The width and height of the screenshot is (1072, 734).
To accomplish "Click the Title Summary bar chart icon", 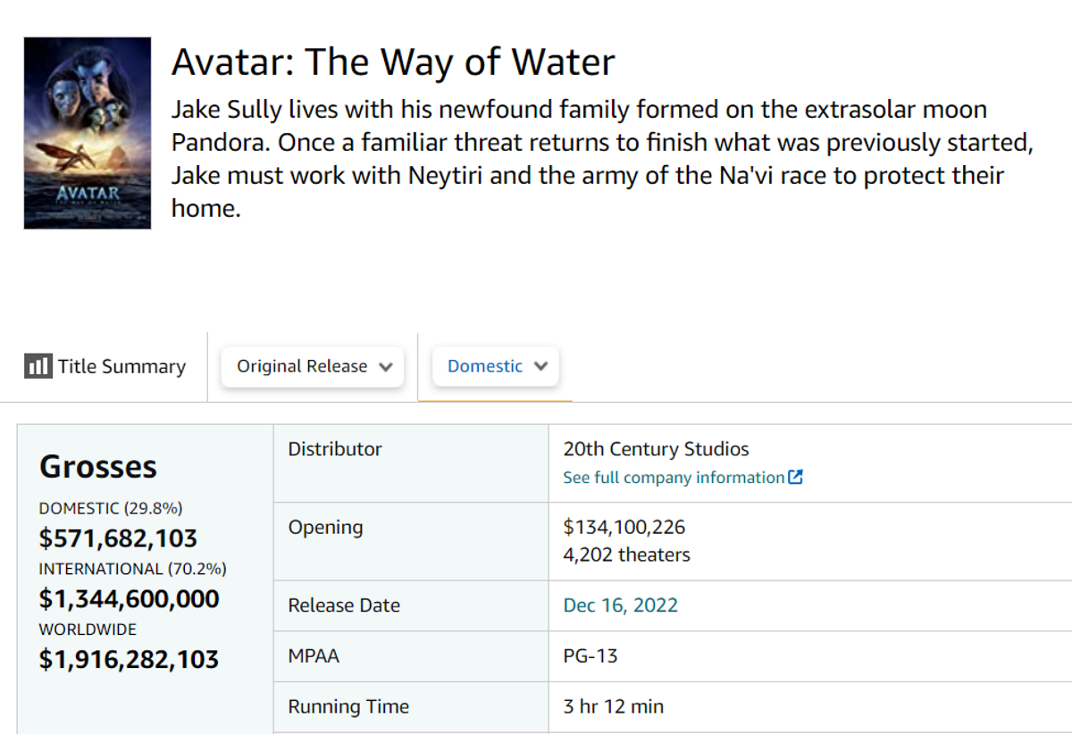I will 37,365.
